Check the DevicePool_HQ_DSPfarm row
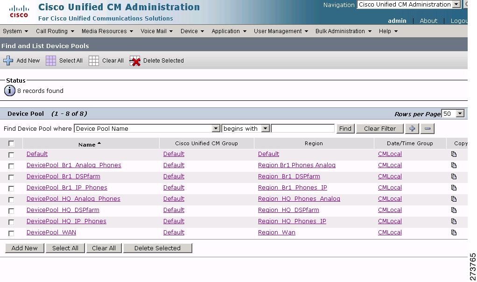This screenshot has height=282, width=477. [11, 211]
